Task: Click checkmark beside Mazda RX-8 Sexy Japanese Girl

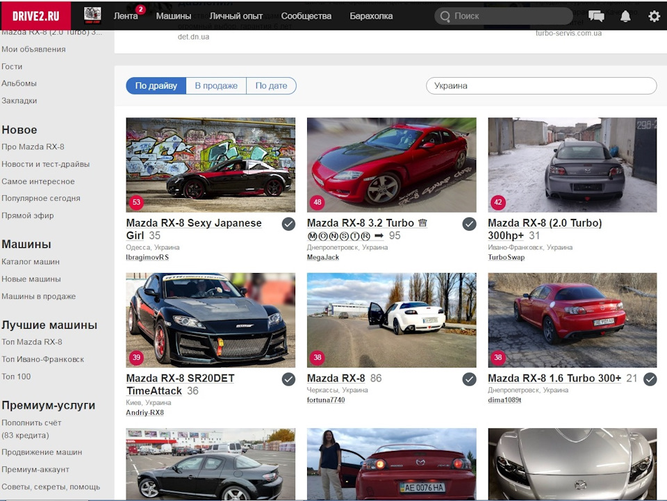Action: (288, 224)
